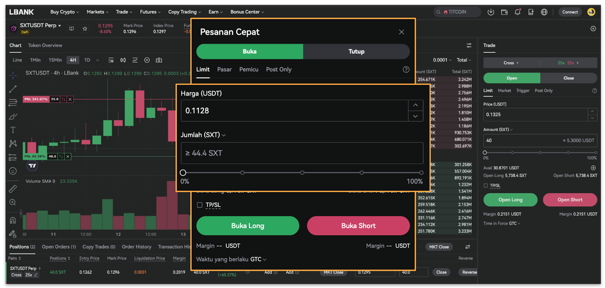Switch to Post Only tab in Pesanan Cepat
Screen dimensions: 605x288
click(279, 70)
